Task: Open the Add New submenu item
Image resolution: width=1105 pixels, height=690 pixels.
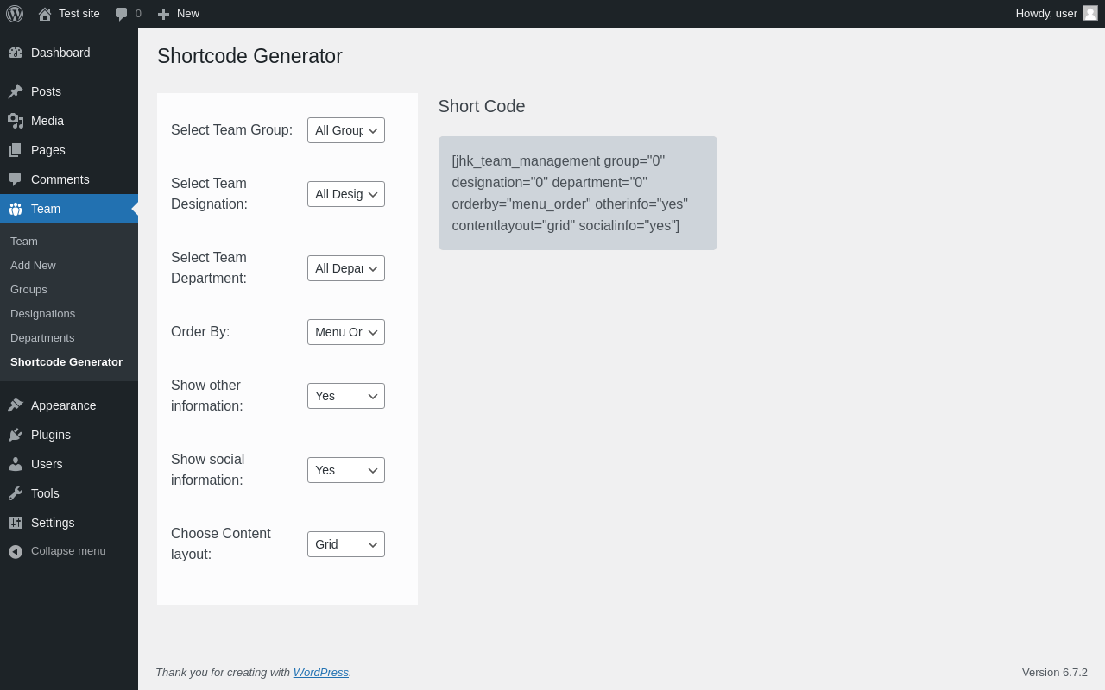Action: [x=33, y=266]
